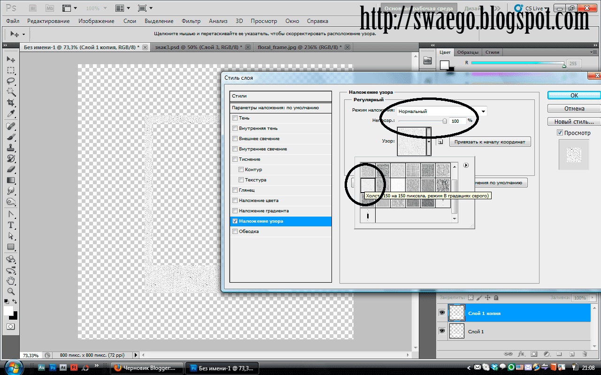Select the Horizontal Type tool
The width and height of the screenshot is (601, 375).
[11, 225]
